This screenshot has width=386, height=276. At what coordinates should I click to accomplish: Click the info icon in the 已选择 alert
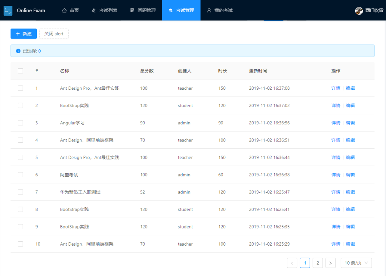(18, 51)
